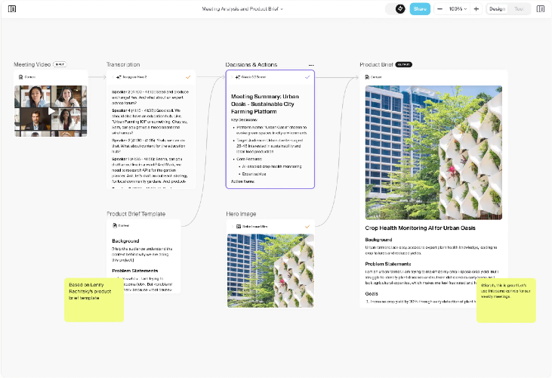Open the generated Hero Image thumbnail
Viewport: 552px width, 378px height.
point(271,271)
